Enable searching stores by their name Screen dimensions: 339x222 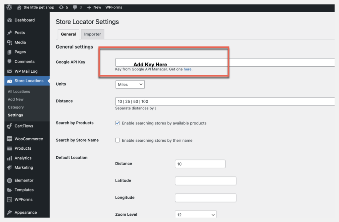click(x=118, y=140)
